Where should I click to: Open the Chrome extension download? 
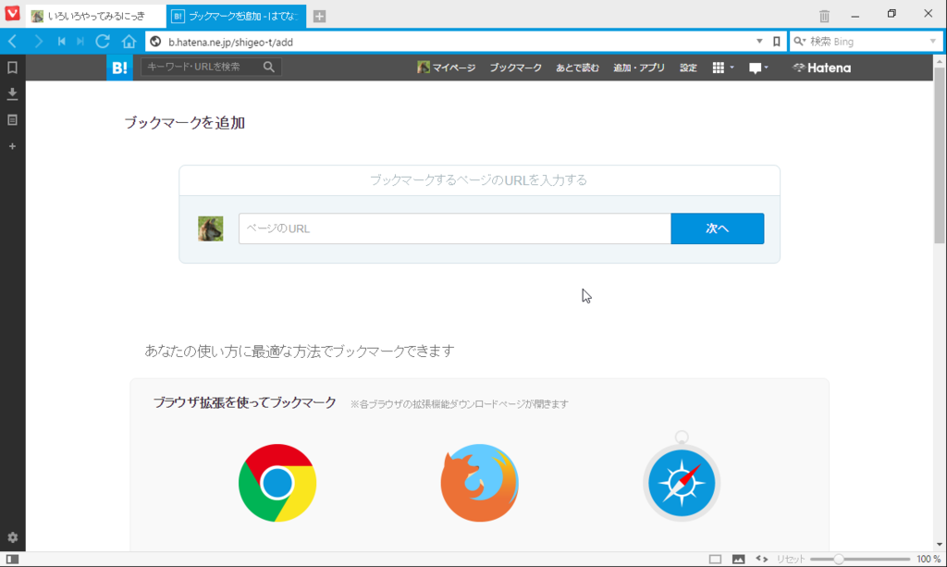[277, 483]
